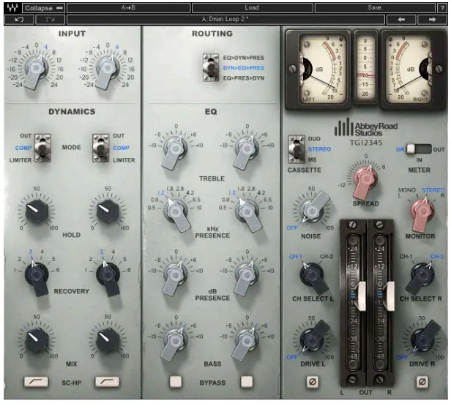Click the left Hold knob
The image size is (451, 406).
[x=37, y=211]
